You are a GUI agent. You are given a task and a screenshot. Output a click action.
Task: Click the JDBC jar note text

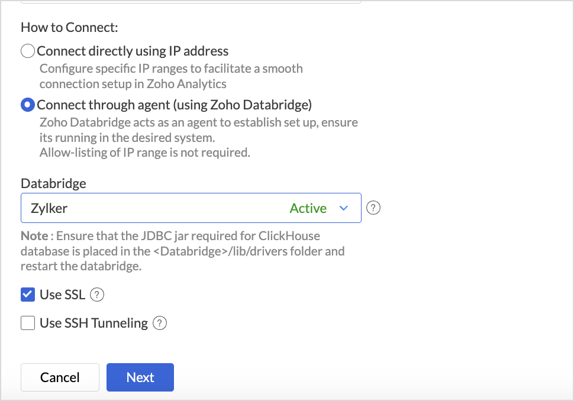point(182,251)
